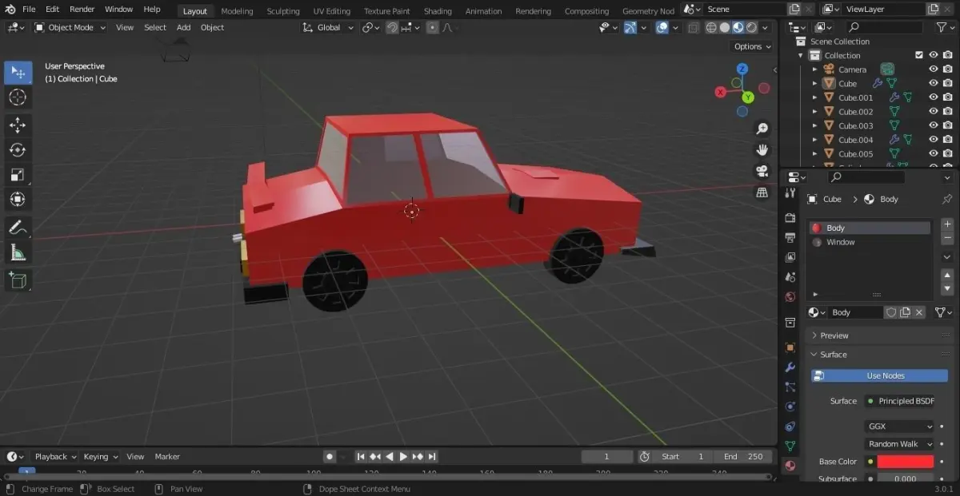Hide Cube.001 using its eye icon
Screen dimensions: 960x496
click(933, 97)
